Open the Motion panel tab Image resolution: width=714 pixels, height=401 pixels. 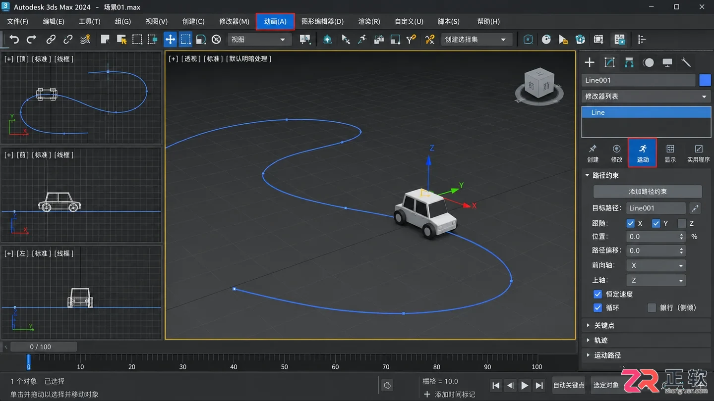point(643,153)
